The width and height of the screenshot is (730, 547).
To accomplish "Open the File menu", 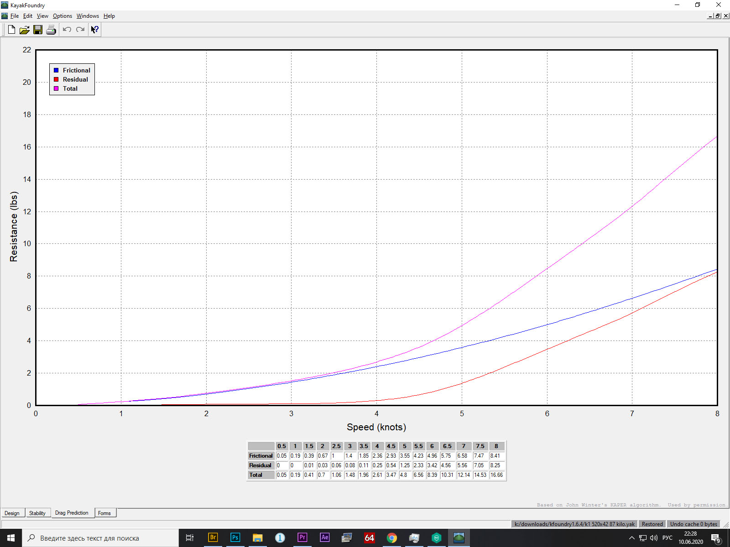I will pos(15,16).
